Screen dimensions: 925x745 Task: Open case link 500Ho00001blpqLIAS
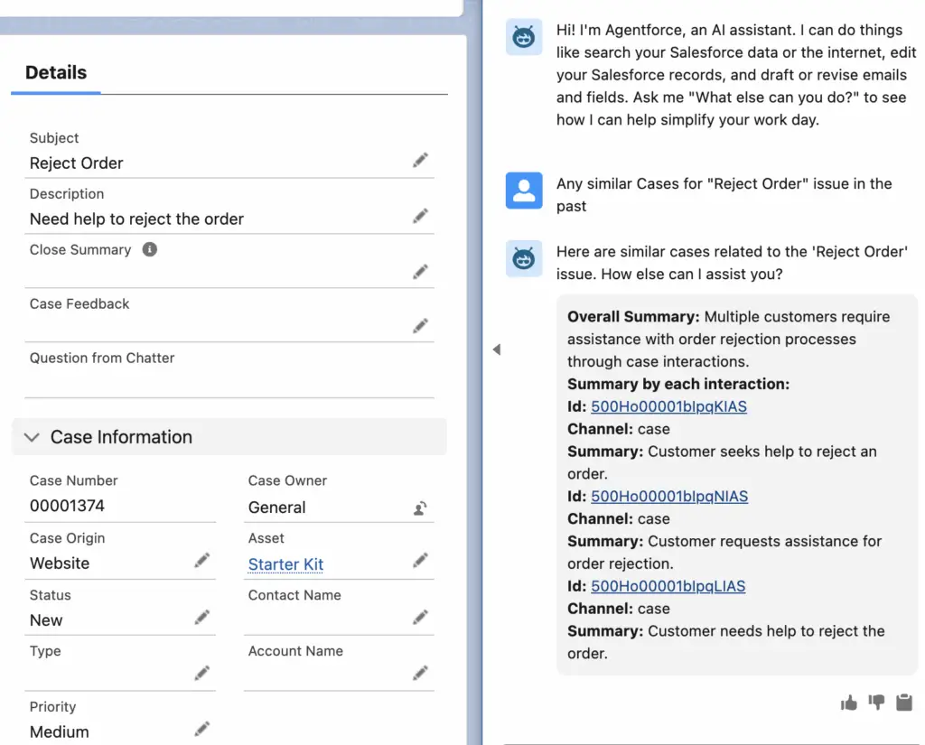pos(668,586)
